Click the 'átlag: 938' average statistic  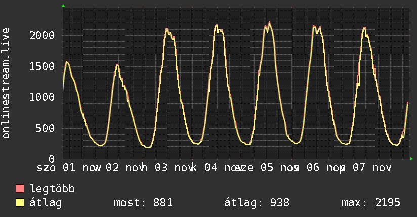[257, 203]
